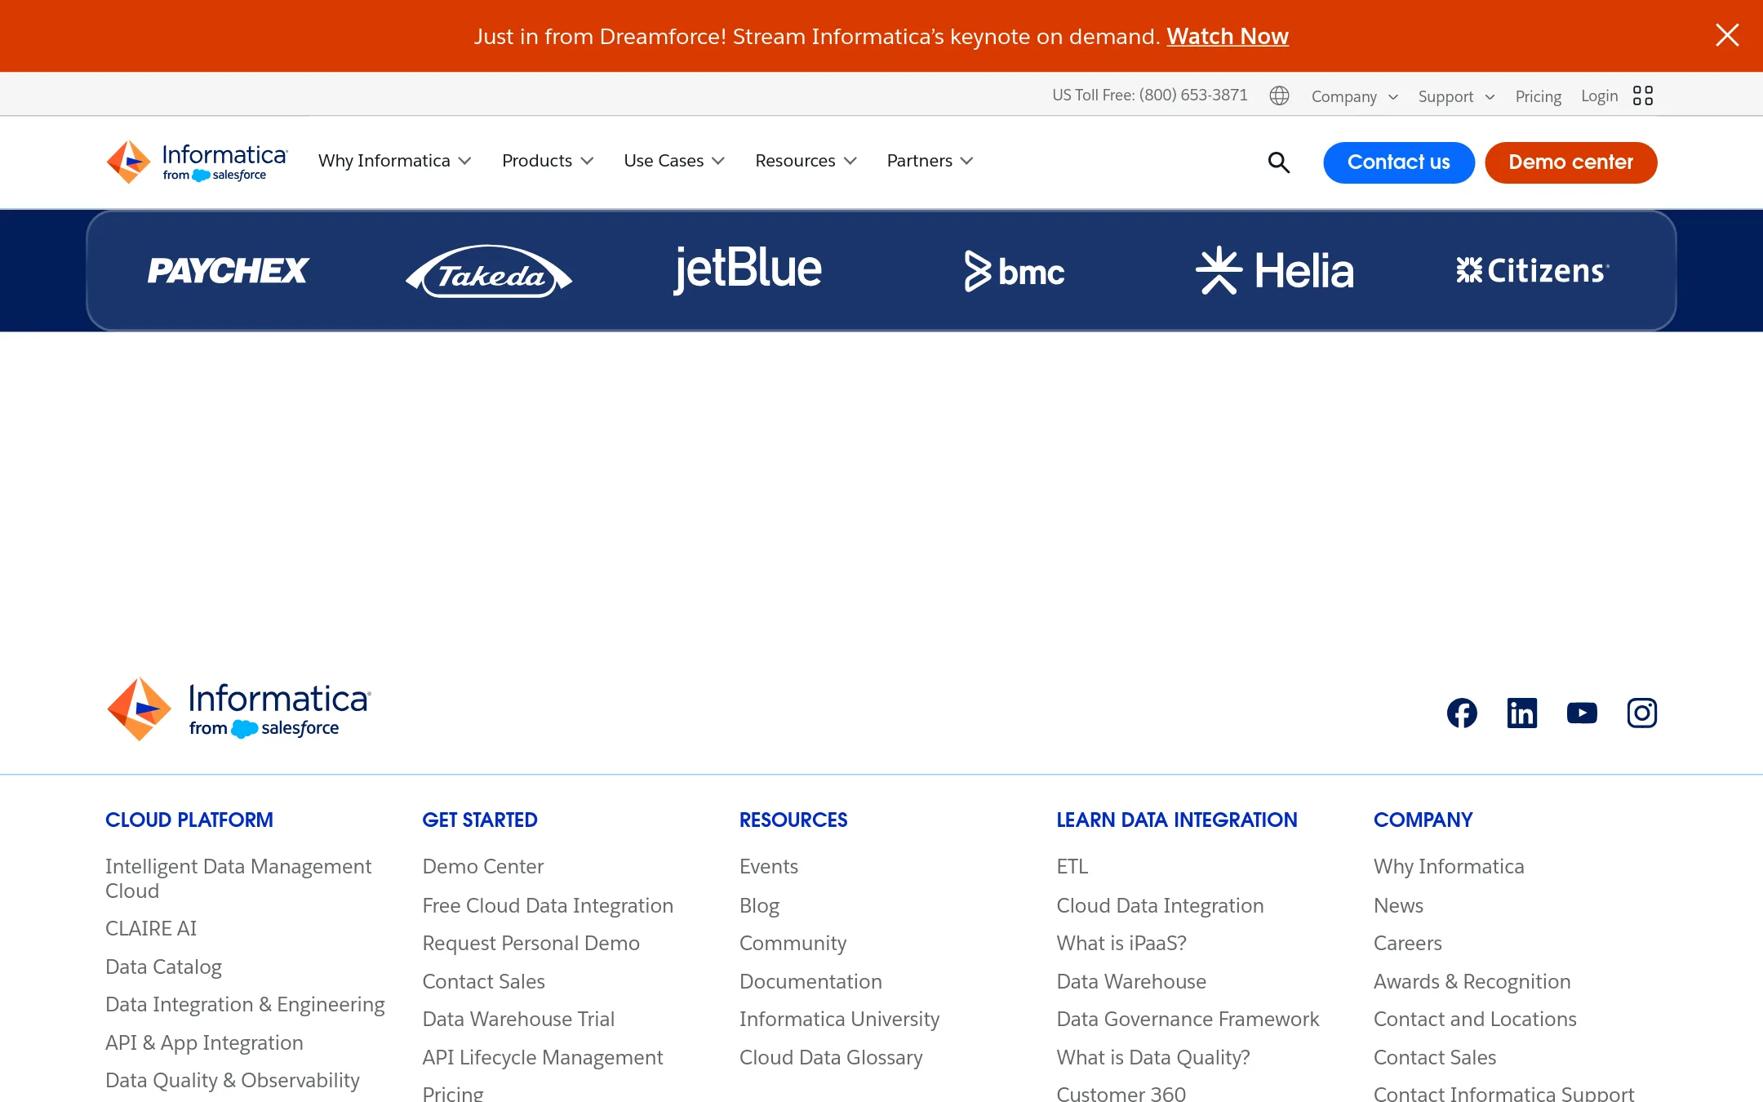The image size is (1763, 1102).
Task: Open the News footer link
Action: (x=1398, y=905)
